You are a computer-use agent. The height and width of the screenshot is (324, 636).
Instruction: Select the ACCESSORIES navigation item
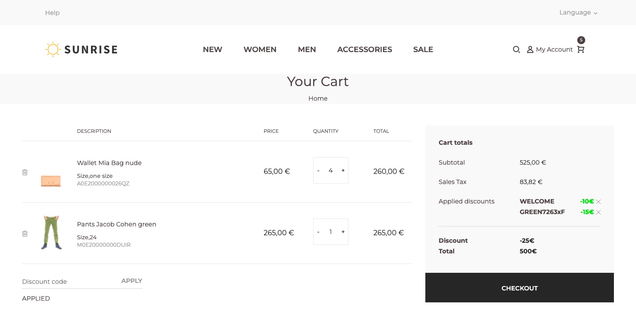pyautogui.click(x=364, y=49)
